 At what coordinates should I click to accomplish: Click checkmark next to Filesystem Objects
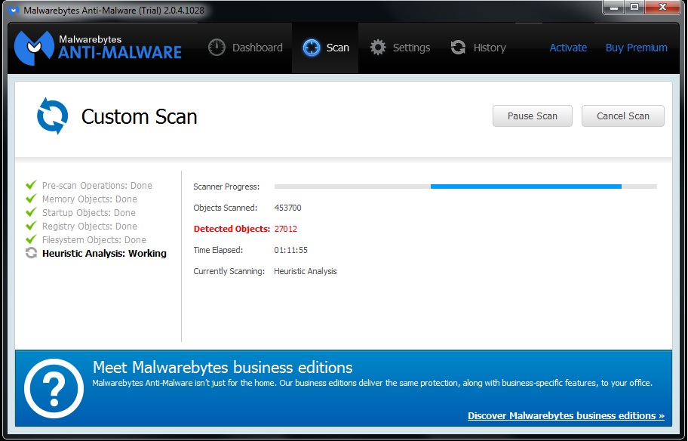31,239
